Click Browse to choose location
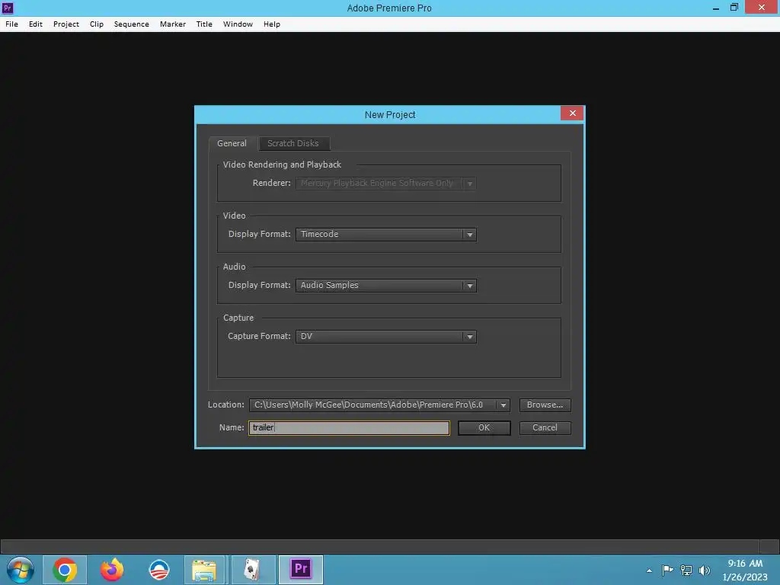Screen dimensions: 780x585 coord(545,405)
